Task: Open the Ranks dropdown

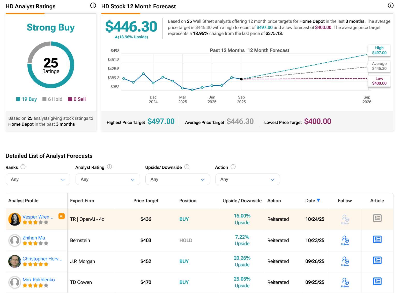Action: pyautogui.click(x=38, y=179)
